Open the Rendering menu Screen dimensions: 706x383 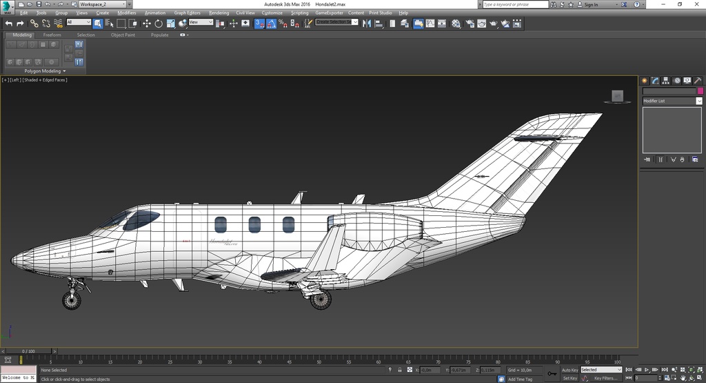[x=219, y=12]
